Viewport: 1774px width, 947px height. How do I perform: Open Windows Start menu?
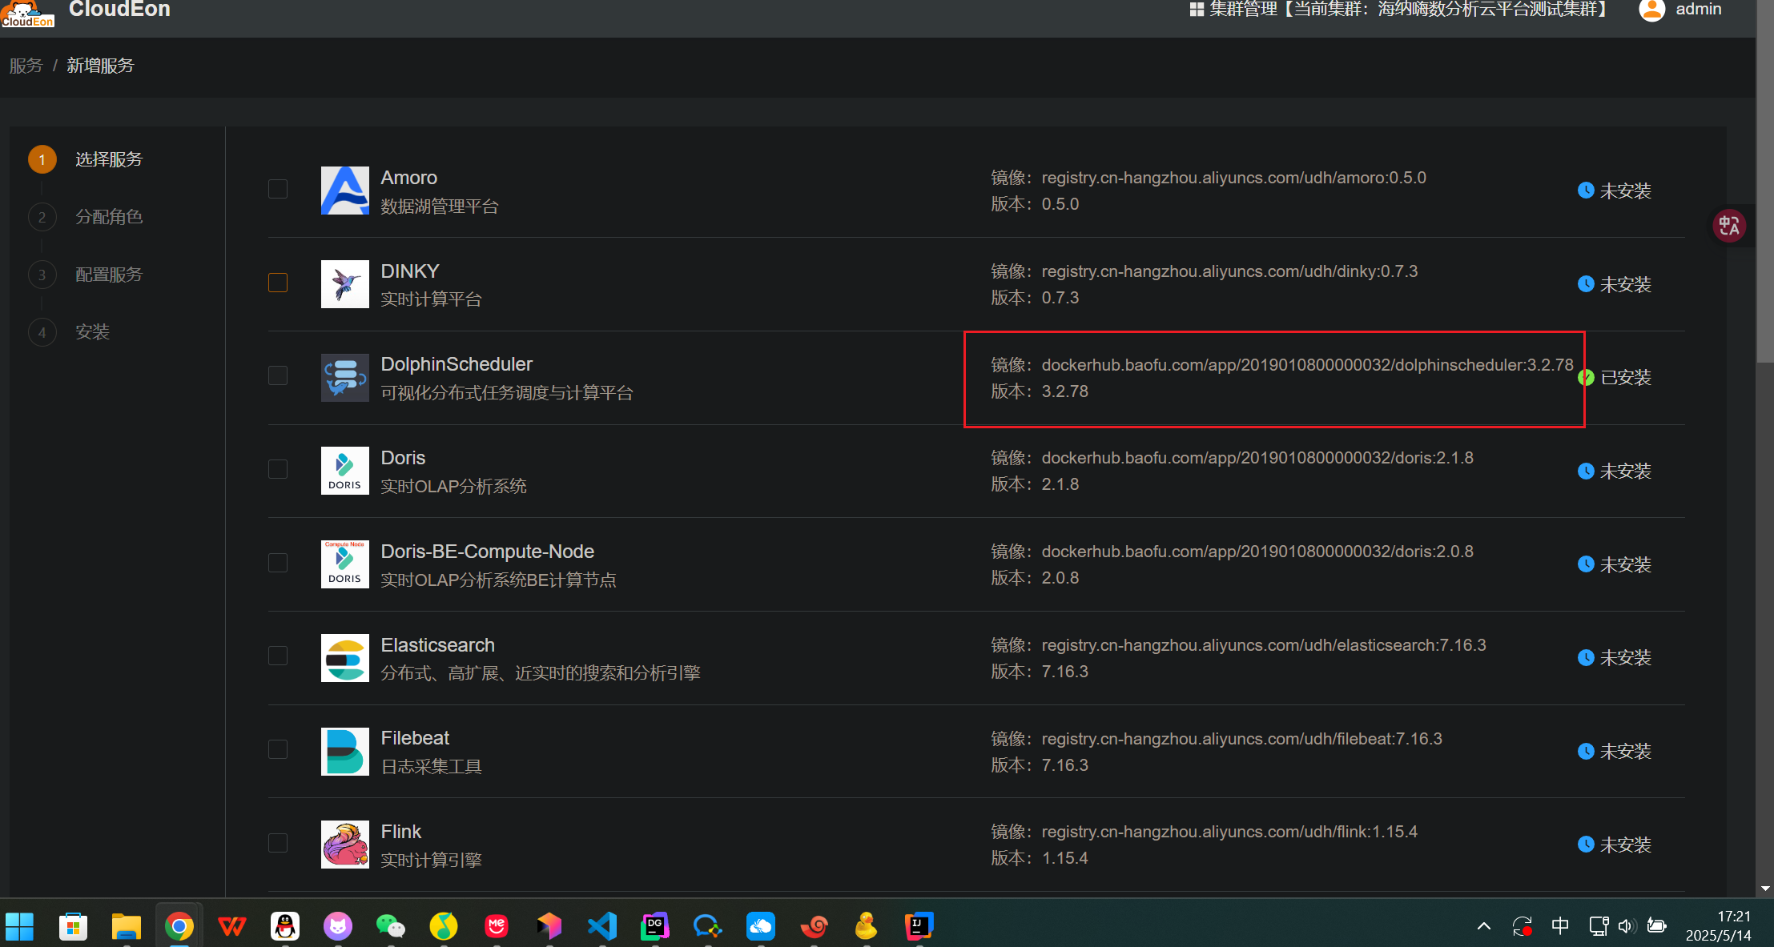[19, 927]
